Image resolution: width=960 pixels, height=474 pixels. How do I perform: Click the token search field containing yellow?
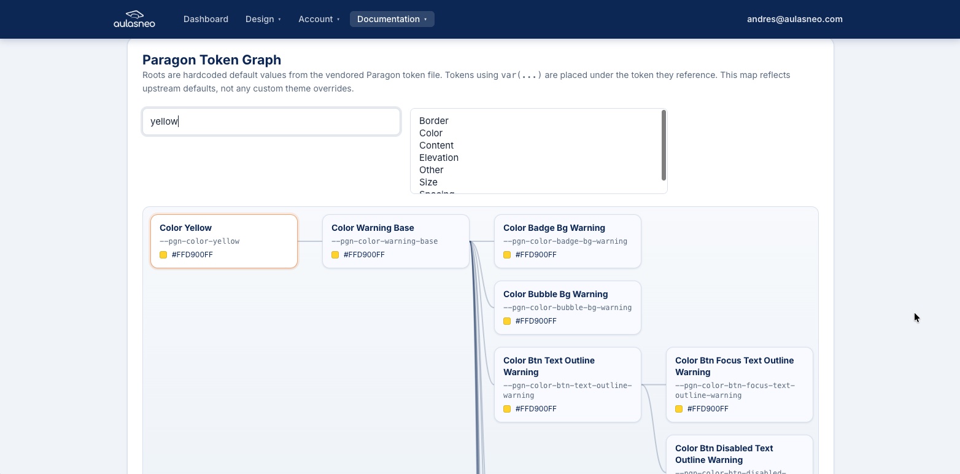pos(271,122)
